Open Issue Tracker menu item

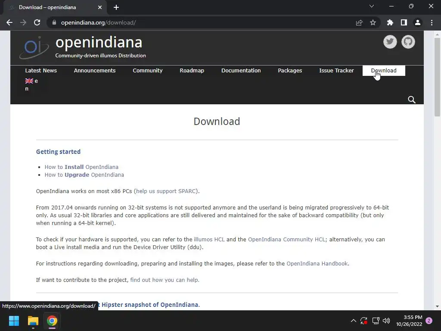point(336,70)
